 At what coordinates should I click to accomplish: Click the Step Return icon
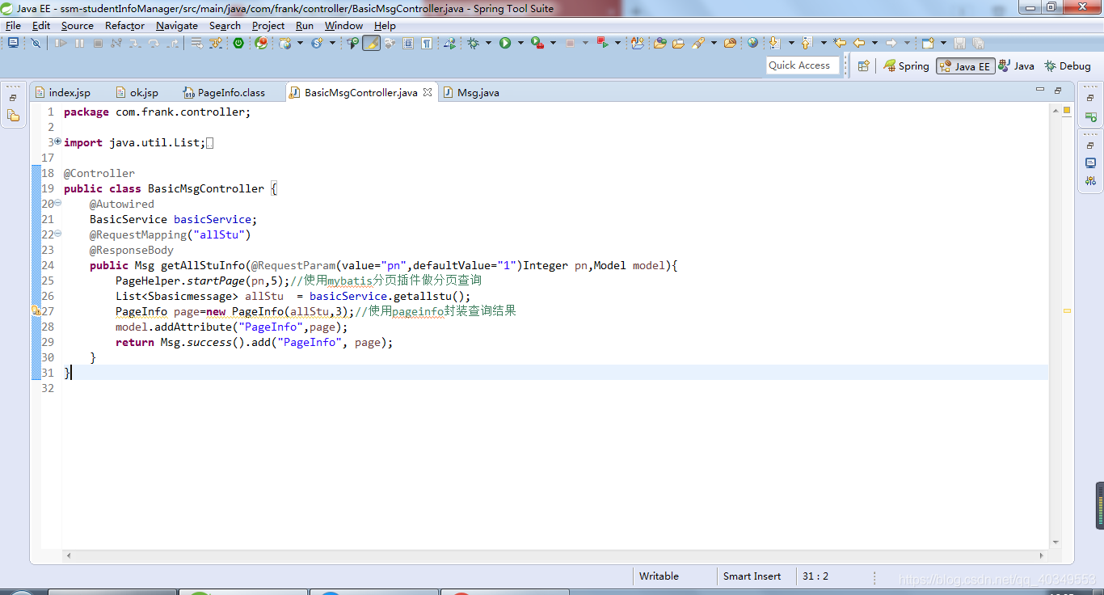(173, 43)
